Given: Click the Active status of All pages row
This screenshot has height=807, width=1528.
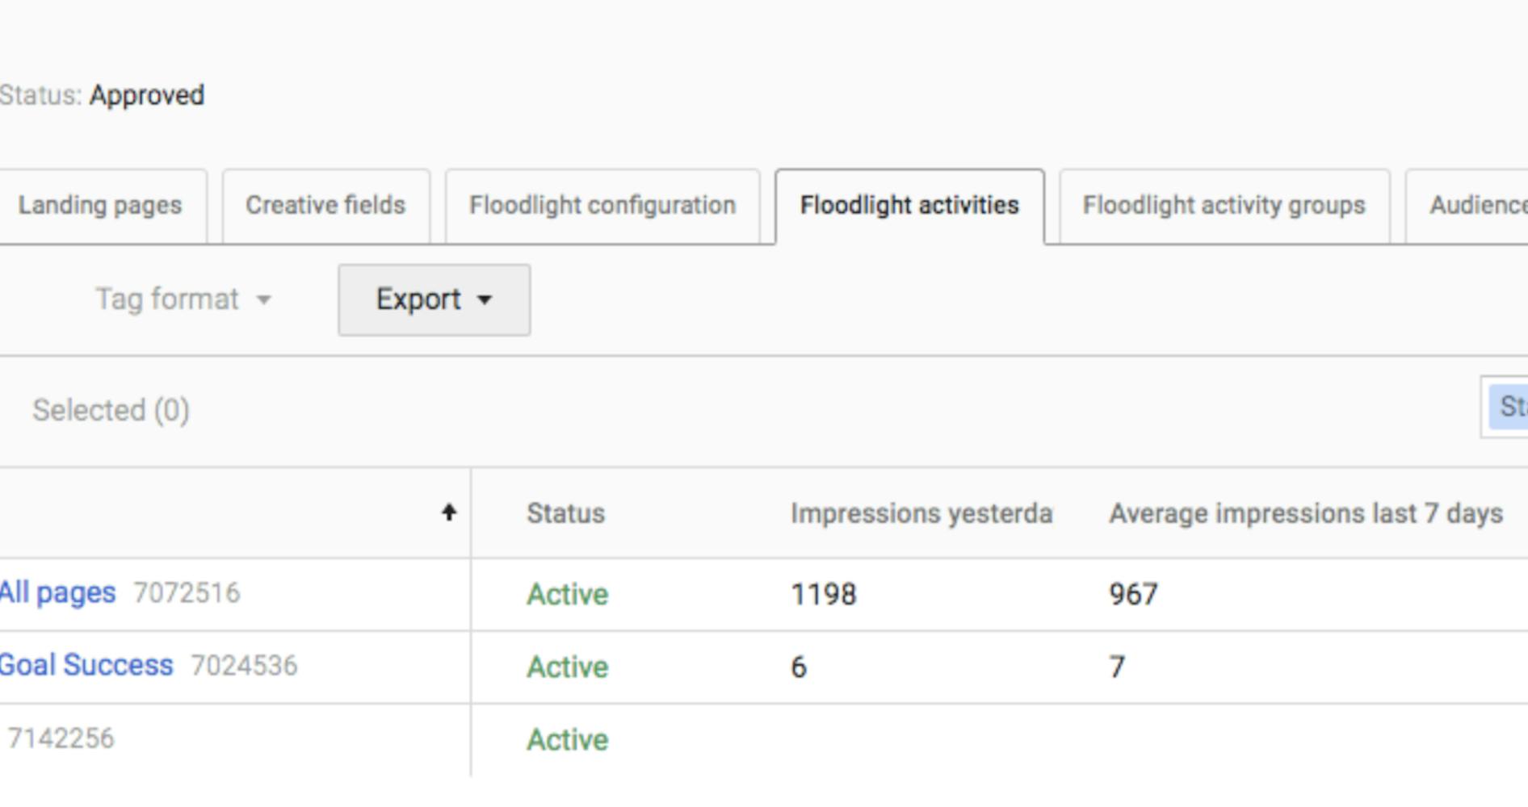Looking at the screenshot, I should pos(566,593).
